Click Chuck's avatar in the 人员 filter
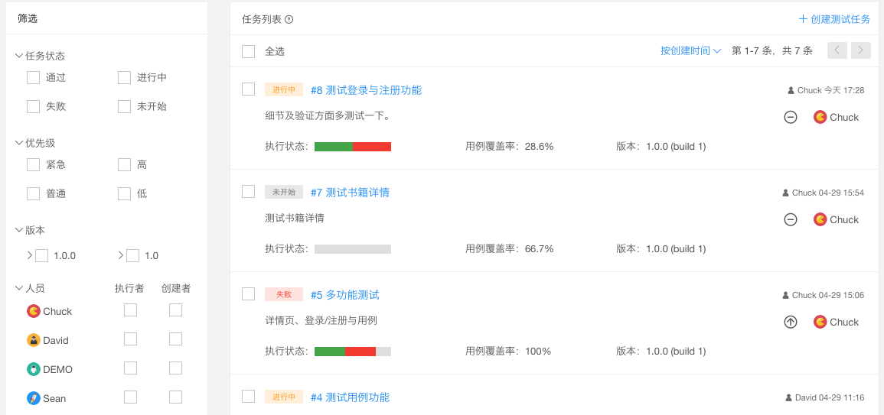This screenshot has width=884, height=415. click(x=34, y=311)
